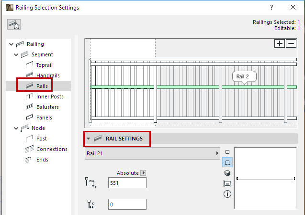Click the Railing icon in tree
Image resolution: width=305 pixels, height=215 pixels.
point(20,44)
